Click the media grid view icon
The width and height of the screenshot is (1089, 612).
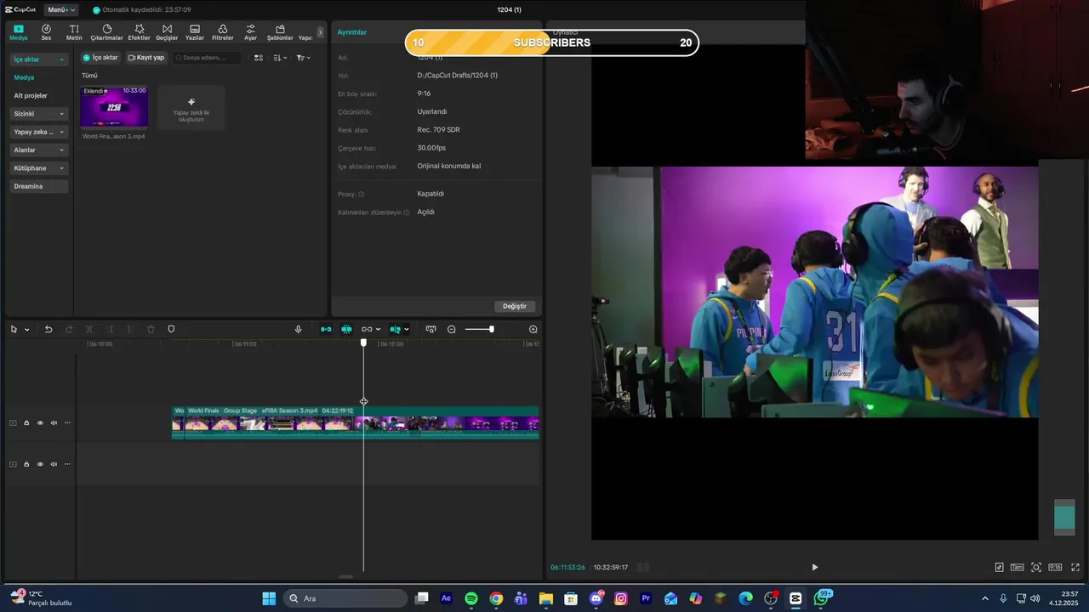[x=259, y=58]
